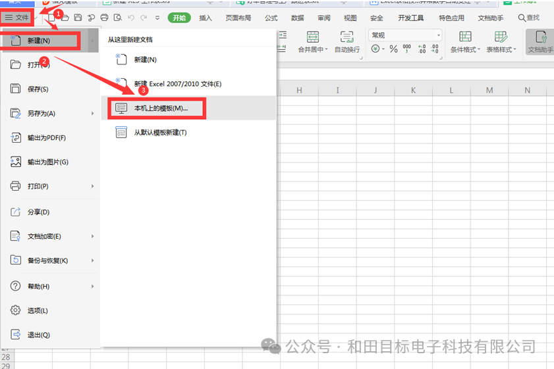This screenshot has width=554, height=369.
Task: Click the thousands separator 000 icon
Action: [407, 49]
